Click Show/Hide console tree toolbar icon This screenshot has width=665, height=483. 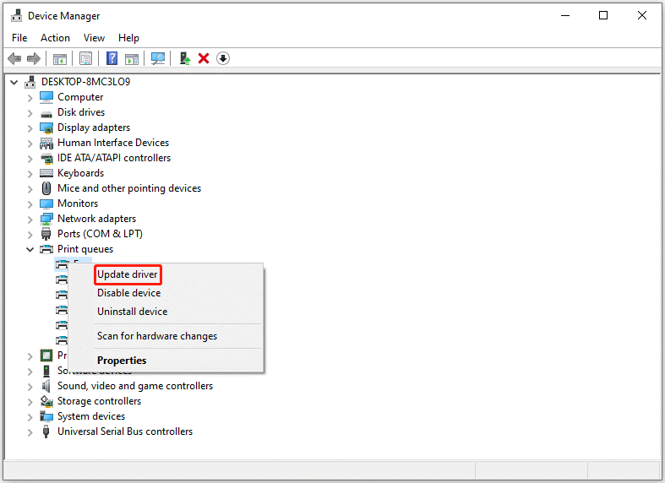60,58
